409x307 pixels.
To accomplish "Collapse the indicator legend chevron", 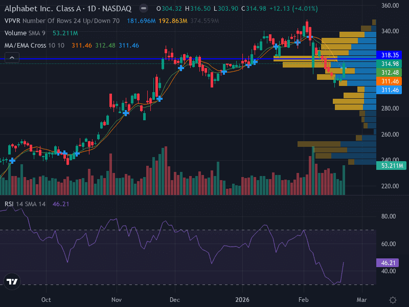I will point(12,57).
